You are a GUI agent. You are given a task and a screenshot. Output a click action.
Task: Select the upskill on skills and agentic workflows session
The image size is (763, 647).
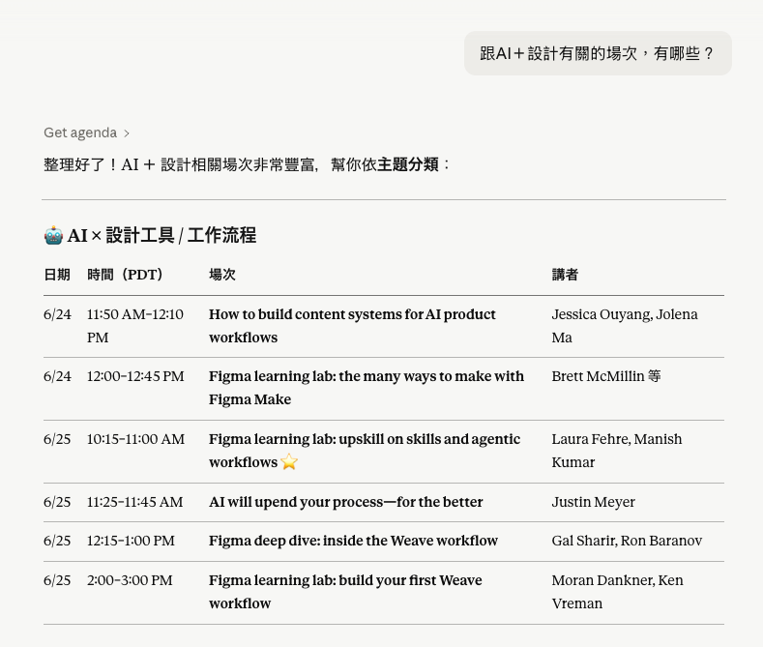[x=365, y=451]
